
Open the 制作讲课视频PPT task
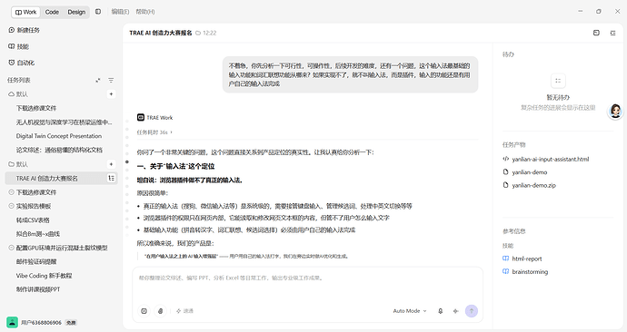tap(38, 289)
